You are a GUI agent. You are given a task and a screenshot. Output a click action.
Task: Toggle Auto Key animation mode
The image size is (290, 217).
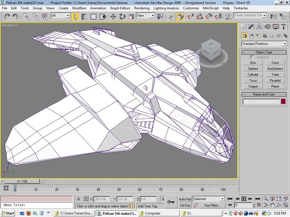tap(185, 199)
